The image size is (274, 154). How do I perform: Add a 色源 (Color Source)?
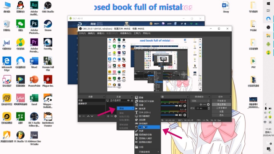(x=147, y=131)
